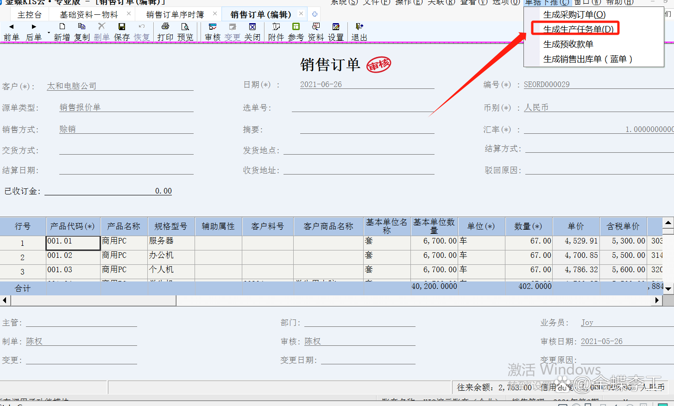Open print preview (预览)
674x406 pixels.
(x=185, y=32)
